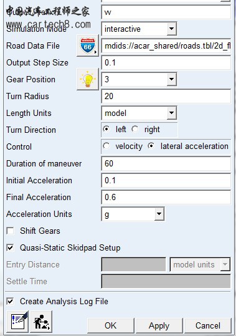Expand the Simulation Mode dropdown
236x336 pixels.
(x=172, y=29)
